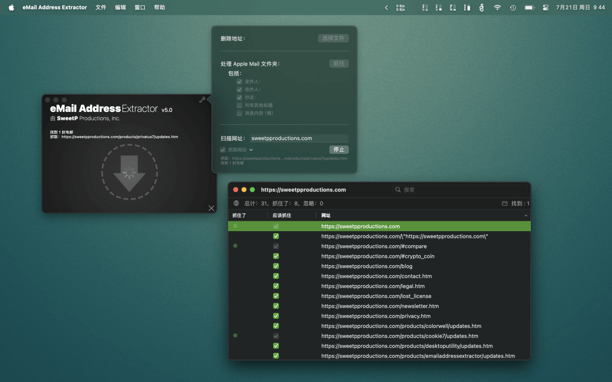Select the products/emailaddressextractor/updates.htm row
Viewport: 612px width, 382px height.
pyautogui.click(x=379, y=356)
